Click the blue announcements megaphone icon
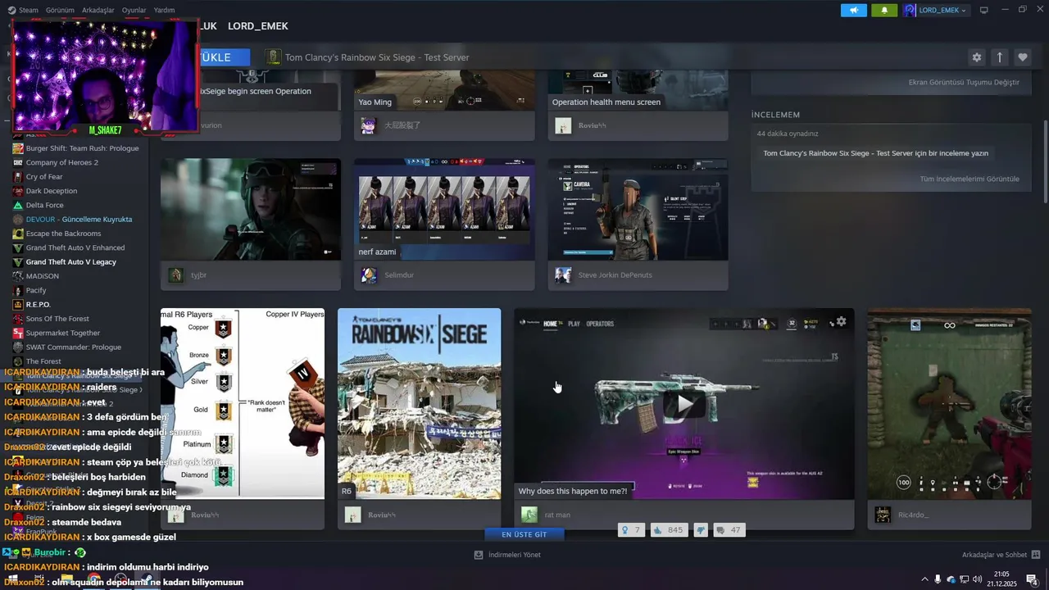Viewport: 1049px width, 590px height. click(x=853, y=10)
